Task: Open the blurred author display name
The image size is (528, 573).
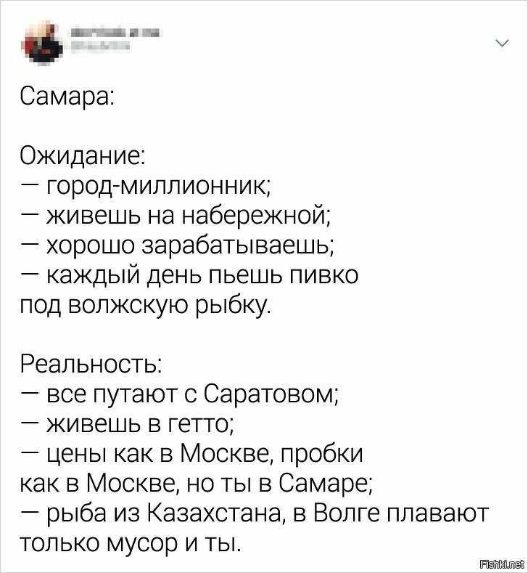Action: click(x=115, y=33)
